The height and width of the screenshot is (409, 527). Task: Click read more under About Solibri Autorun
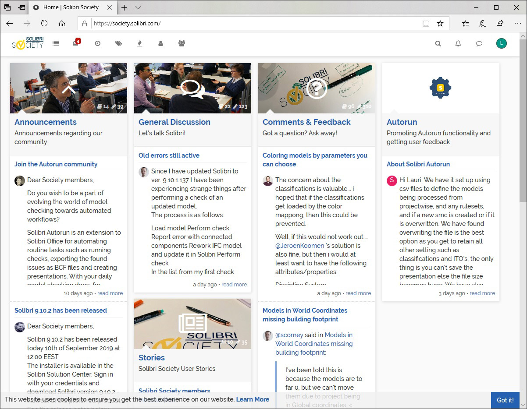click(482, 293)
